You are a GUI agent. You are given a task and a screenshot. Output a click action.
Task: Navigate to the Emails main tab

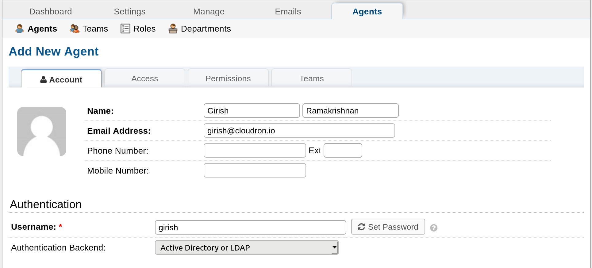288,12
